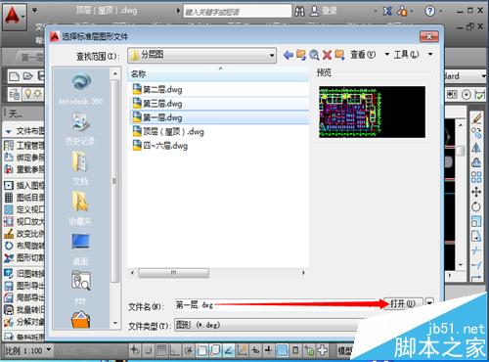This screenshot has height=362, width=489.
Task: Open dropdown arrow after 工具 menu
Action: coord(430,55)
